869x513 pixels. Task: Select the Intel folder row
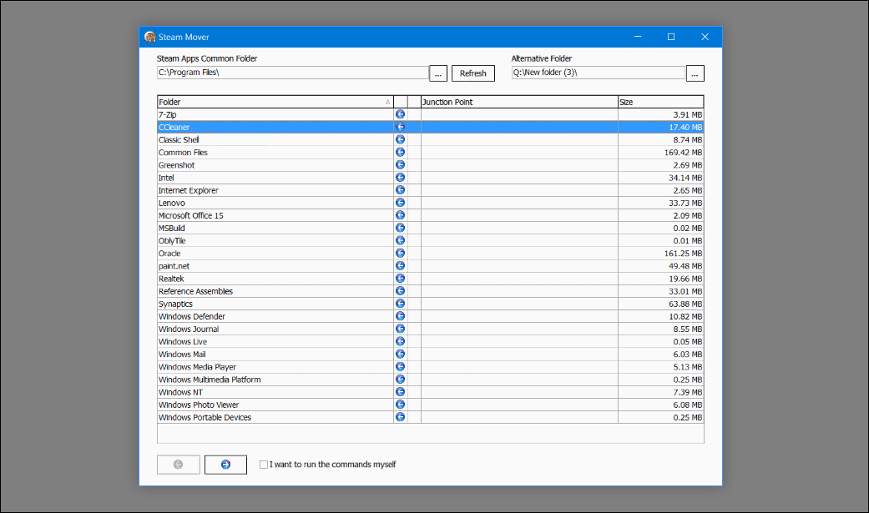pos(430,178)
